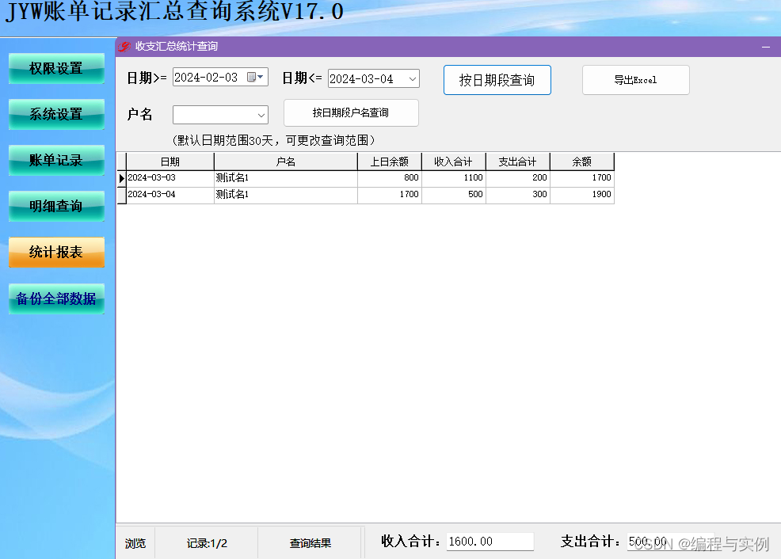Click 上日余额 cell value 800
The width and height of the screenshot is (781, 559).
click(x=390, y=177)
